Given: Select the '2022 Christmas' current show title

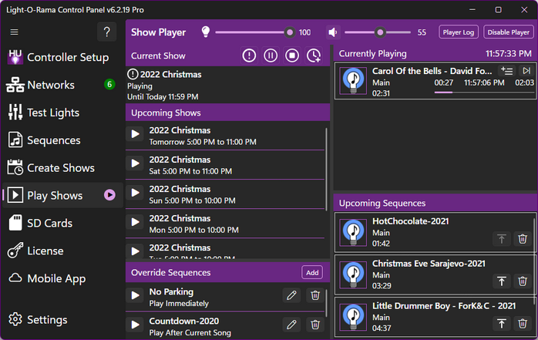Looking at the screenshot, I should tap(170, 75).
